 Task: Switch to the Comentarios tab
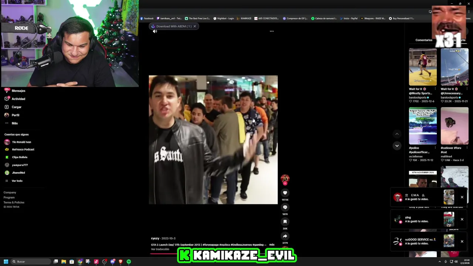tap(424, 40)
